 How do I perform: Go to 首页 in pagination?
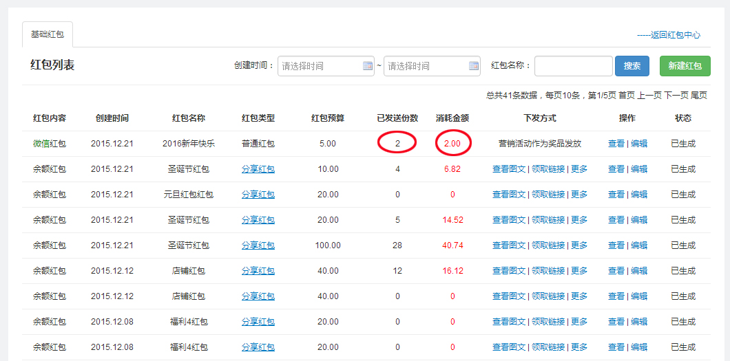(x=626, y=96)
